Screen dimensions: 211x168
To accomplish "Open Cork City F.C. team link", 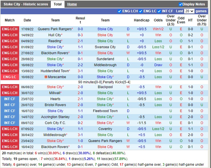I will click(x=55, y=123).
